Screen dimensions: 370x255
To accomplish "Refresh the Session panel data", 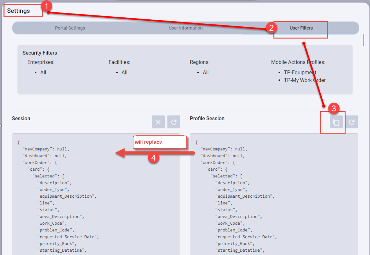I will point(174,122).
